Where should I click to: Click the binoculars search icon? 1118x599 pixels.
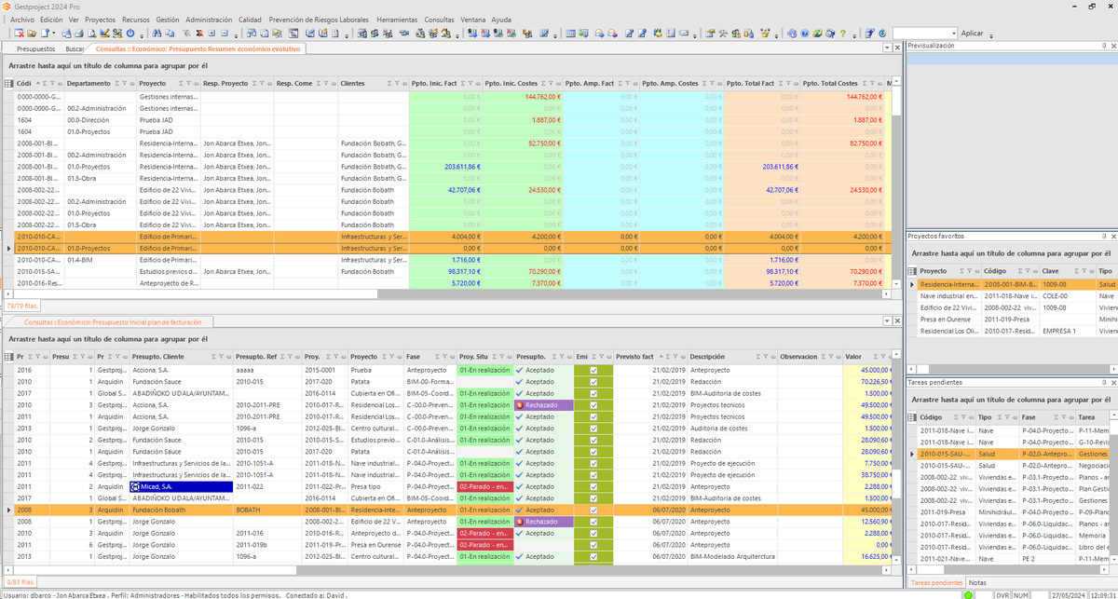click(x=157, y=34)
